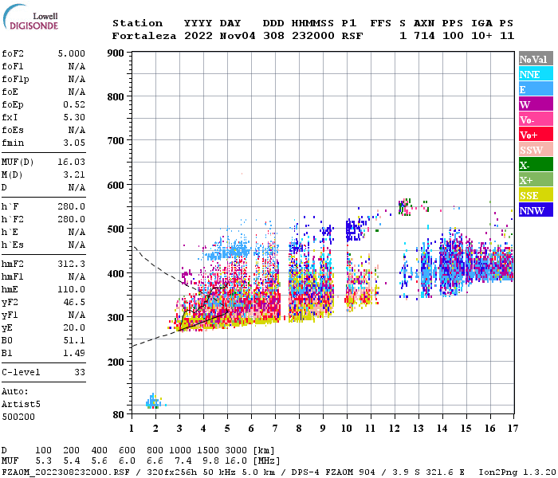Select the SSW legend swatch
Screen dimensions: 558x478
(x=536, y=150)
